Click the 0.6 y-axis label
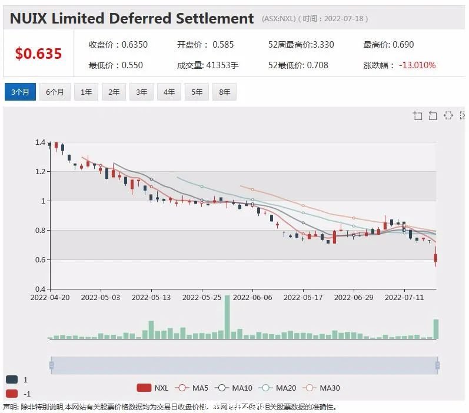This screenshot has width=469, height=413. click(x=40, y=259)
